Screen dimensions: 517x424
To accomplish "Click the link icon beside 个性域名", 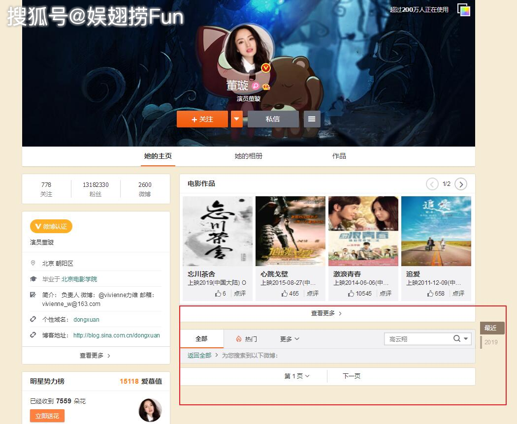I will pos(33,319).
